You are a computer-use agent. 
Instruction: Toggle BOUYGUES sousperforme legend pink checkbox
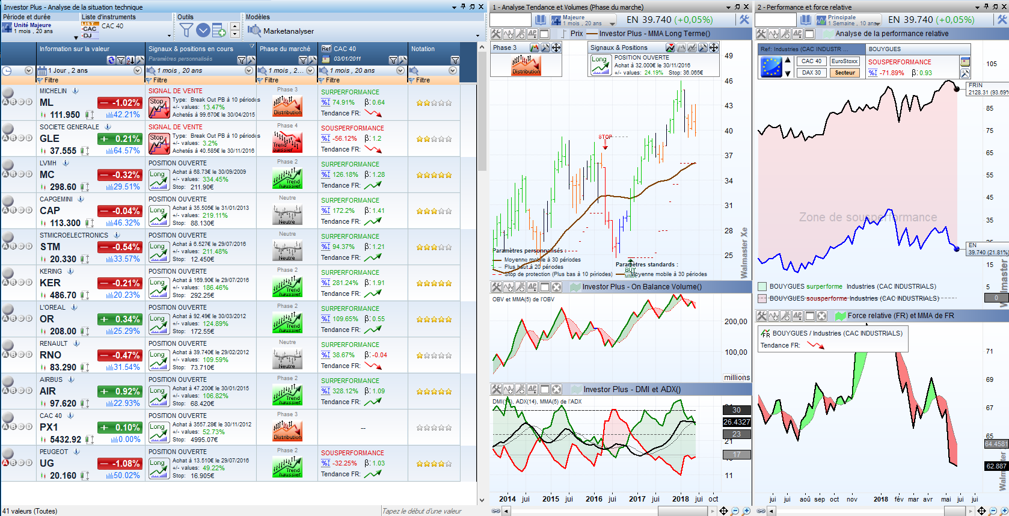[x=762, y=298]
